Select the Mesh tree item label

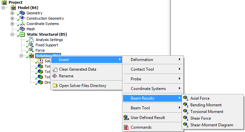coord(30,29)
